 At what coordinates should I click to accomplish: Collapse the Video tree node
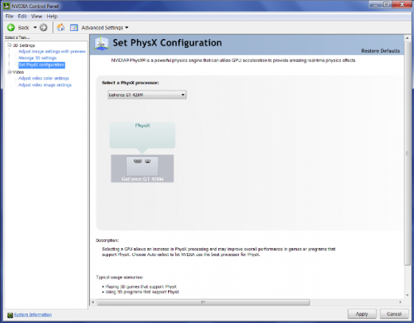point(10,72)
